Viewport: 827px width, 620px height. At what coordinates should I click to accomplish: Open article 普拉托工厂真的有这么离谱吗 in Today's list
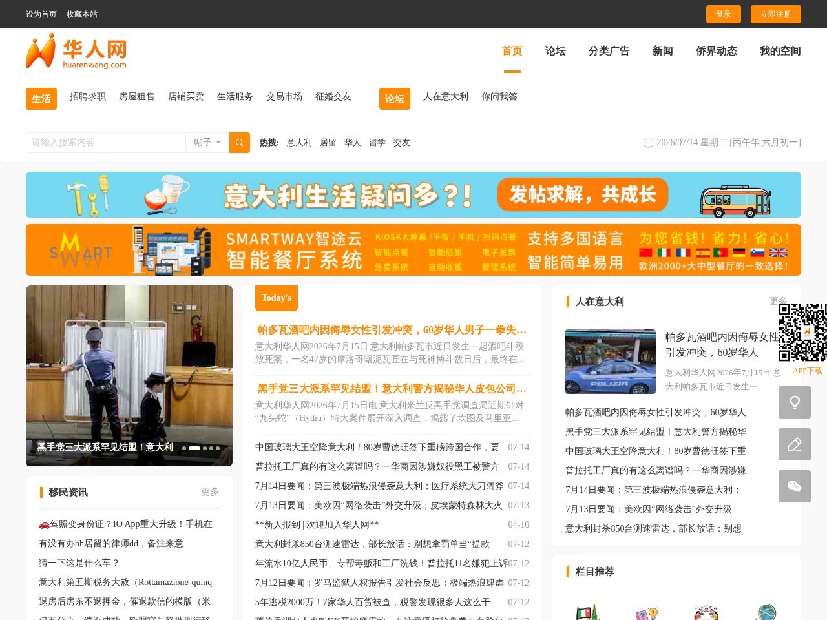point(377,466)
